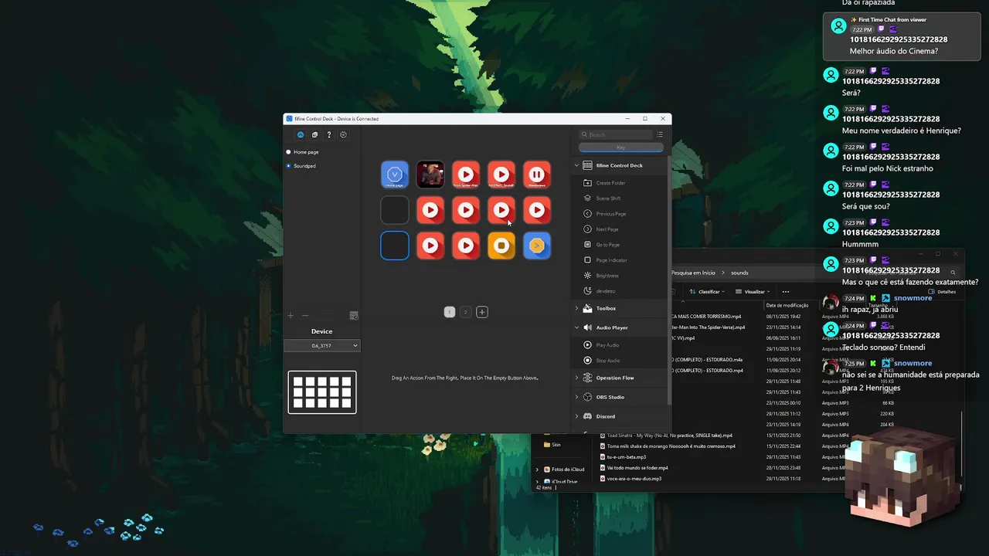Select the red pause deck key
This screenshot has width=989, height=556.
point(537,175)
